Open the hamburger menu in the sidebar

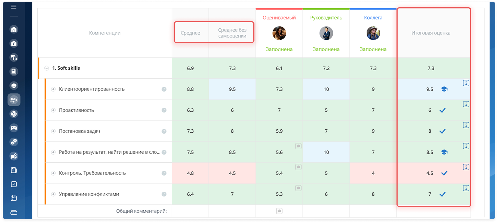[14, 7]
